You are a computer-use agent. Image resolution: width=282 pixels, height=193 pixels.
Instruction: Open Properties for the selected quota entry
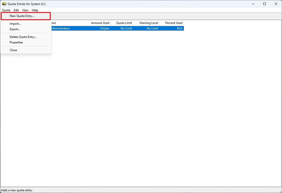[x=16, y=42]
